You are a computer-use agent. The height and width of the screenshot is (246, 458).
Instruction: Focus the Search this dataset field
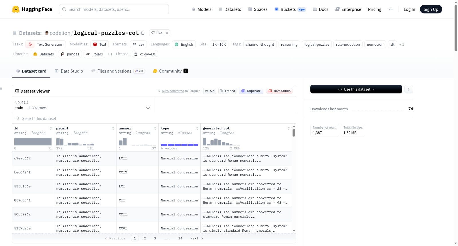154,118
